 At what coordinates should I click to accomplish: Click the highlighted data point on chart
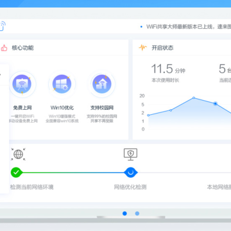[216, 103]
